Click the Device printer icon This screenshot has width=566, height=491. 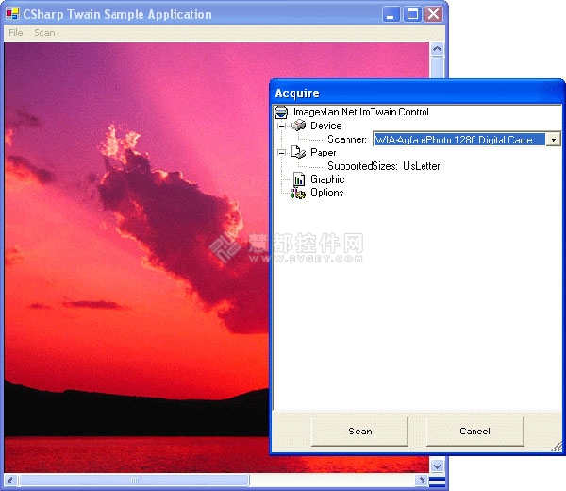(x=298, y=126)
